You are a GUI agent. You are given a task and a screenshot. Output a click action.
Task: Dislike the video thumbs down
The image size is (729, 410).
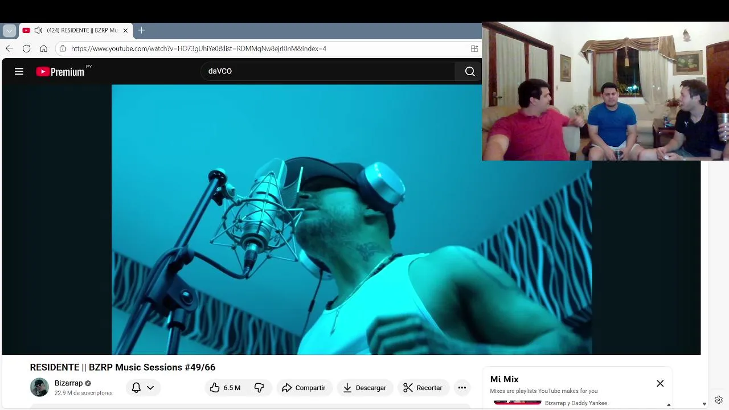click(x=259, y=388)
